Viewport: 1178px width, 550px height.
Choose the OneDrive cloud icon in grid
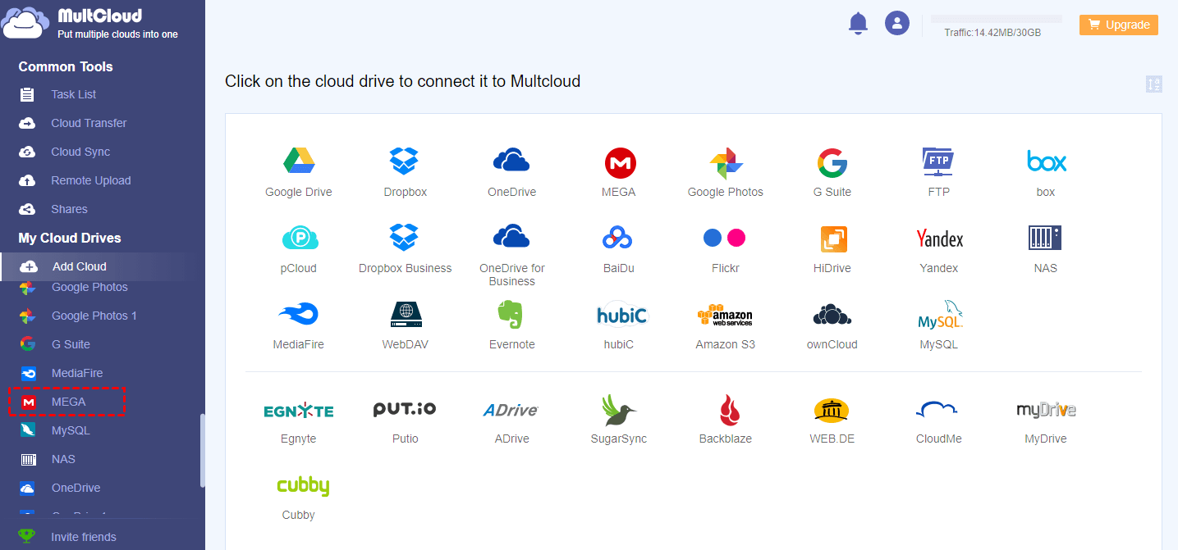(x=511, y=161)
